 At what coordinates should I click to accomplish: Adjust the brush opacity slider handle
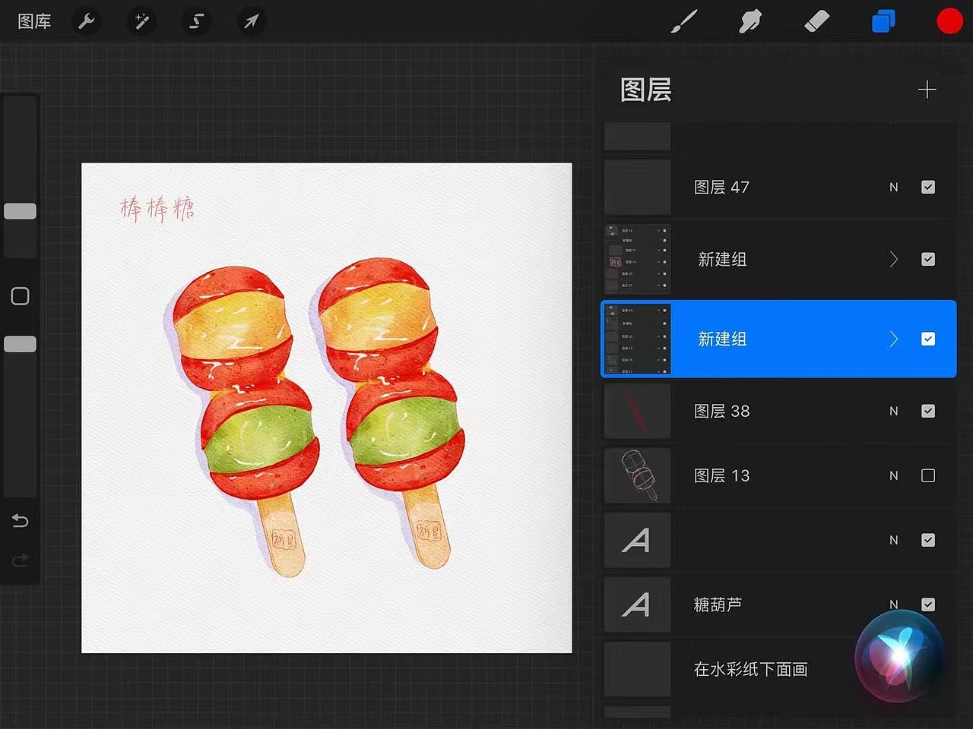[21, 344]
